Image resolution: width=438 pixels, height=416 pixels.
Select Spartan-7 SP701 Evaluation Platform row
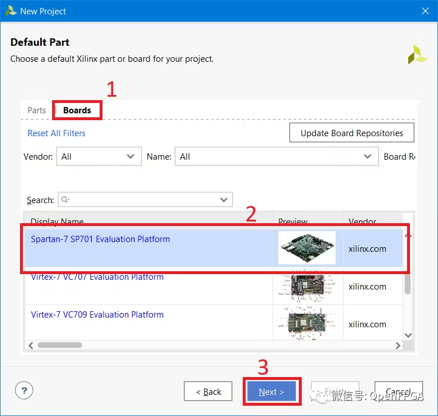pos(214,248)
